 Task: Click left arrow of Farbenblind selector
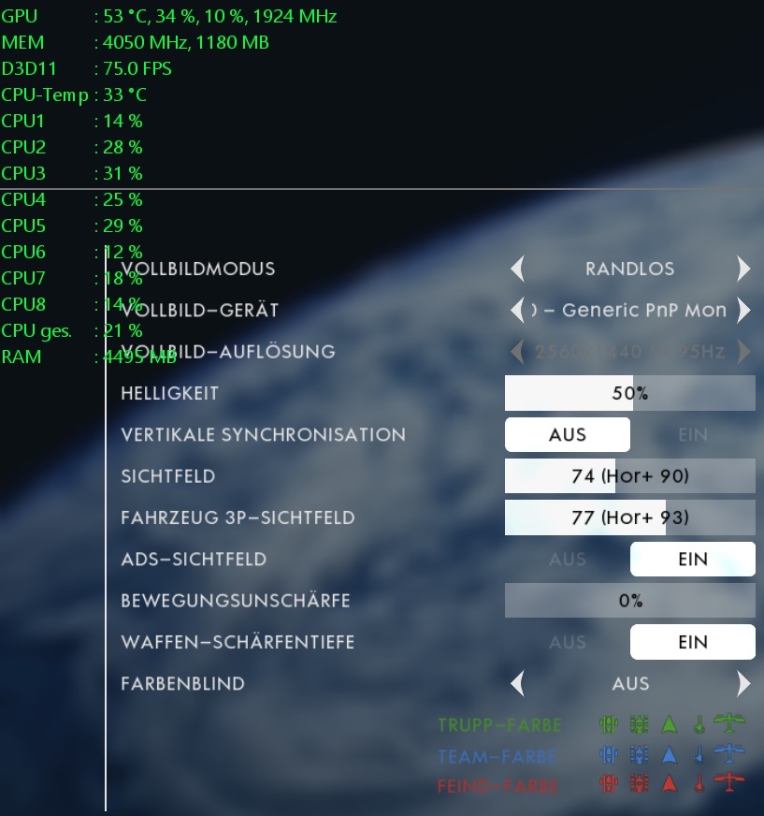pos(517,683)
